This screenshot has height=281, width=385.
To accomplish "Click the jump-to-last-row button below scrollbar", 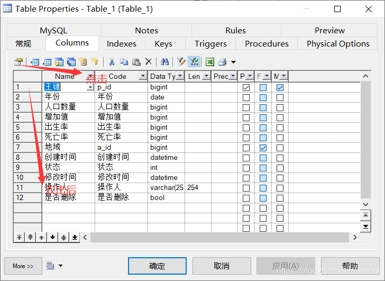I will (365, 226).
